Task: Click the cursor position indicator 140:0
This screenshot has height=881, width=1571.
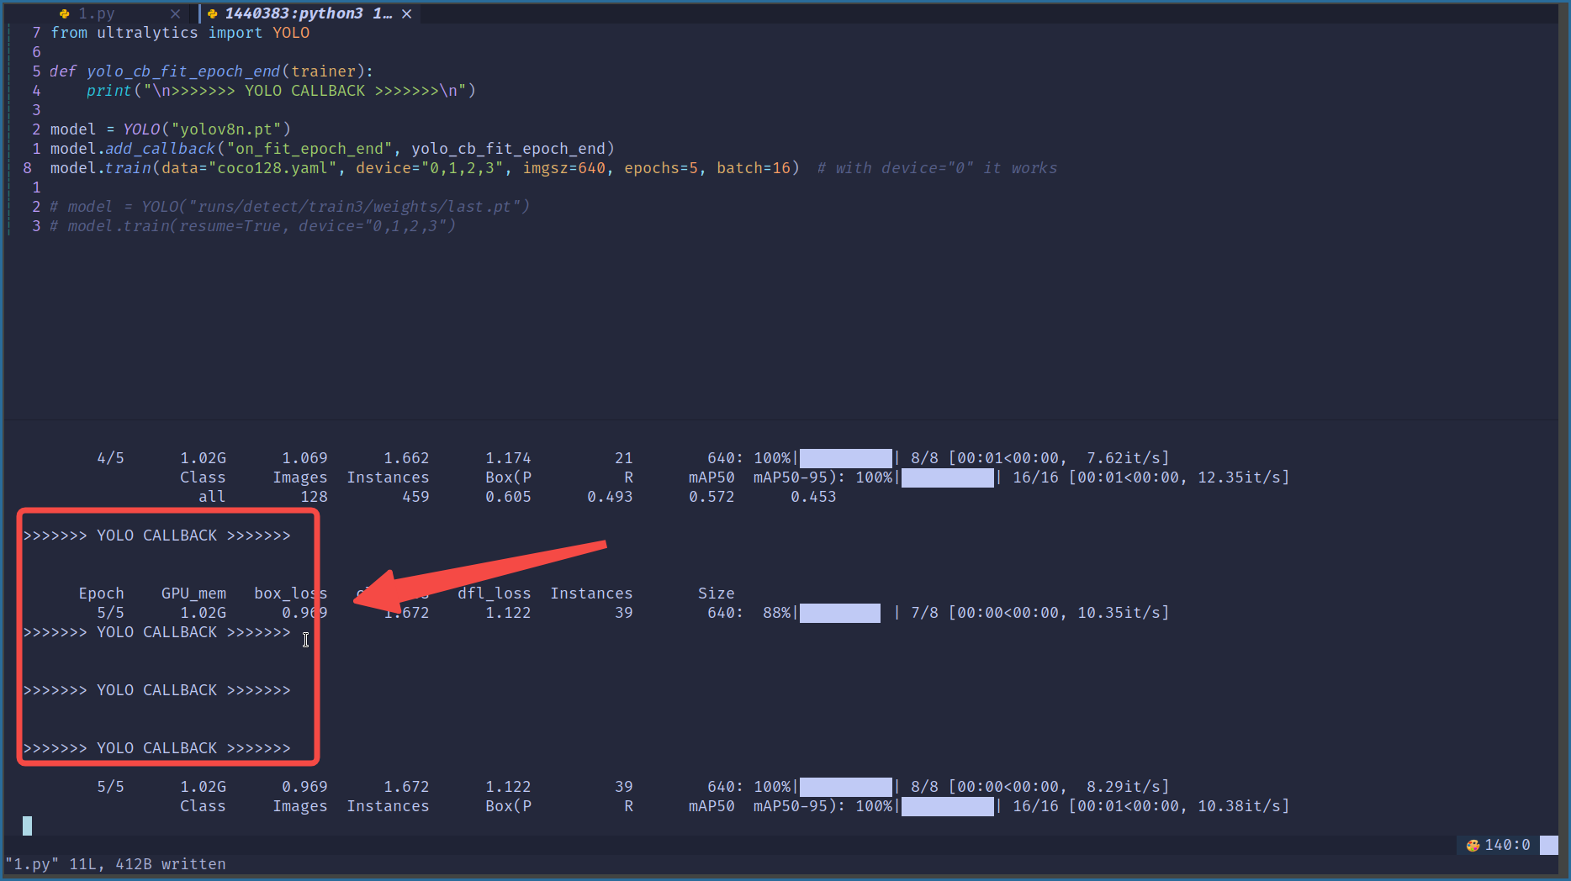Action: click(x=1510, y=845)
